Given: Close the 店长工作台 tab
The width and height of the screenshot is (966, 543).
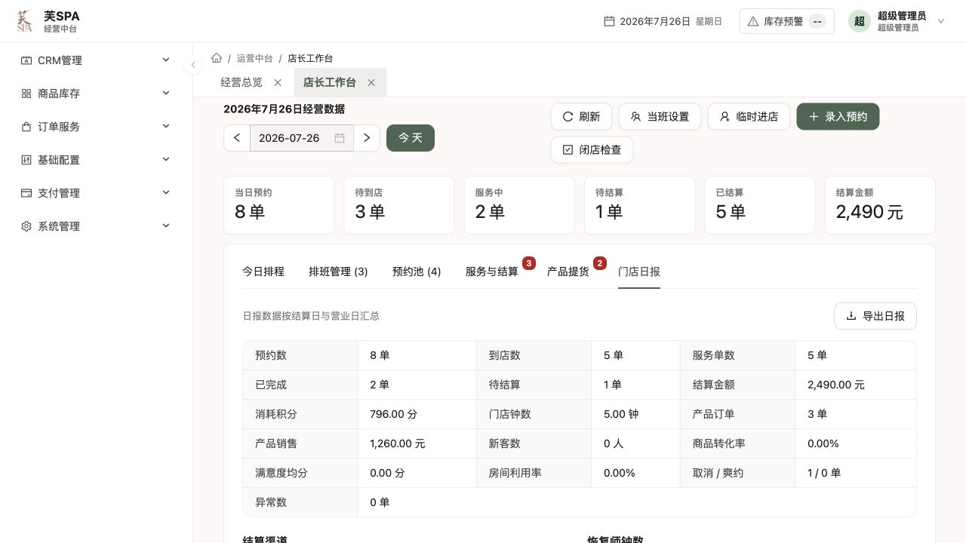Looking at the screenshot, I should (371, 82).
